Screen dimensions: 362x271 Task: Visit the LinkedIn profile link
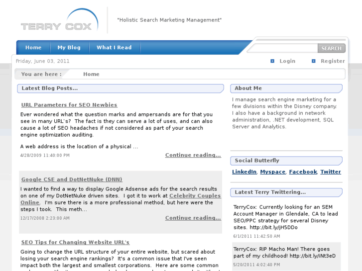[x=244, y=172]
